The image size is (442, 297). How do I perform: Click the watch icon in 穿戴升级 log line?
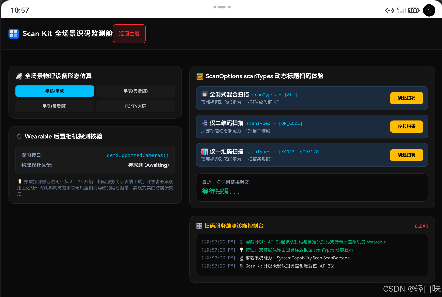click(241, 242)
